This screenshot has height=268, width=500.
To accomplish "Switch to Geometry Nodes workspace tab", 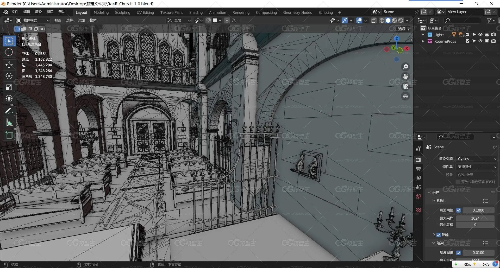I will pos(298,12).
